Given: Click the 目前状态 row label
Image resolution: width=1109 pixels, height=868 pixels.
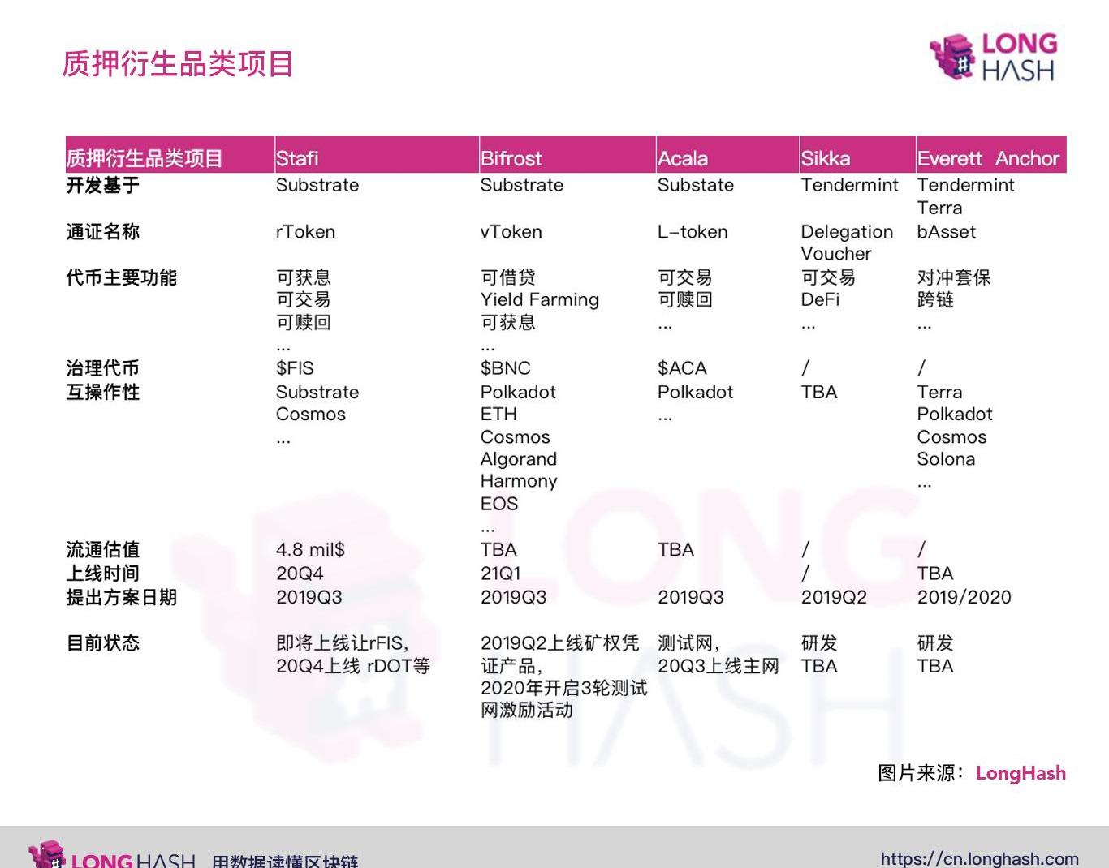Looking at the screenshot, I should click(x=102, y=643).
